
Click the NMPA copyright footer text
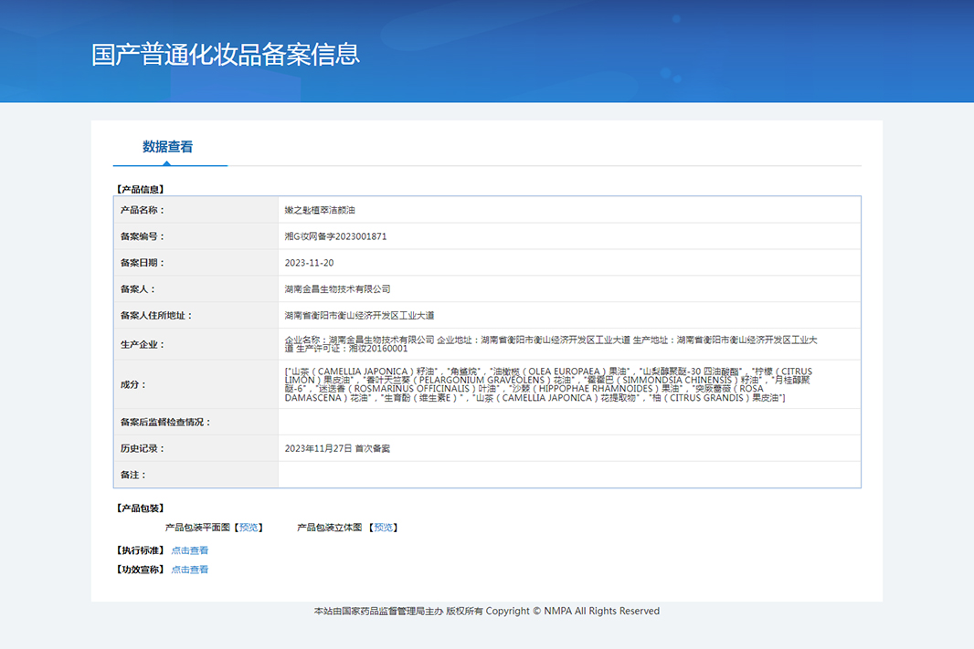tap(486, 612)
